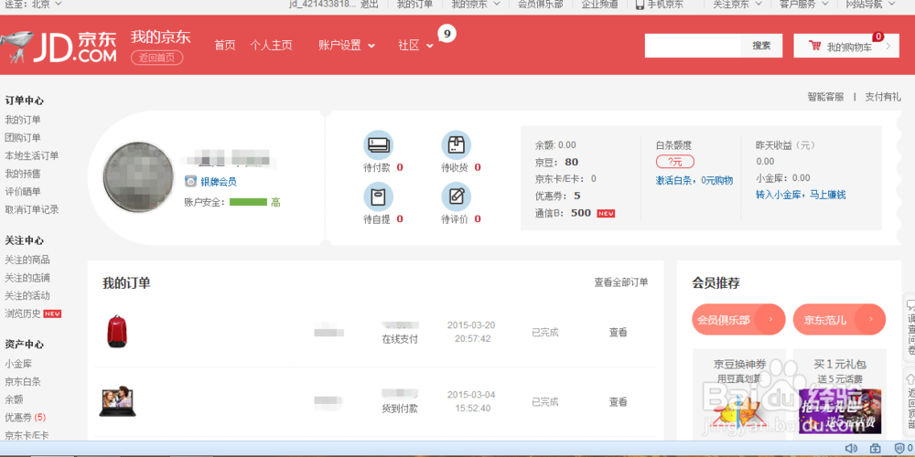Click the silver member badge icon

[x=191, y=181]
